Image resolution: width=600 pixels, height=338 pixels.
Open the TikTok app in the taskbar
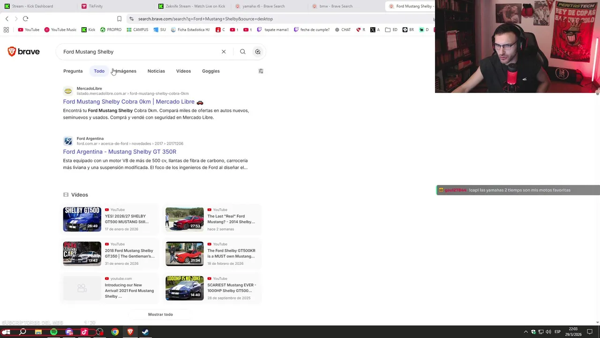84,332
